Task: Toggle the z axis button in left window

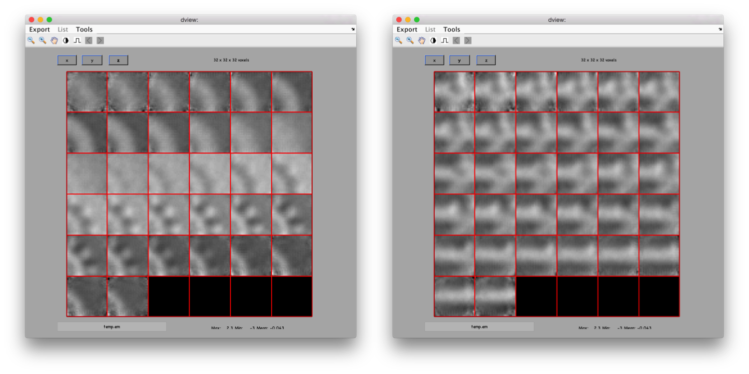Action: coord(118,60)
